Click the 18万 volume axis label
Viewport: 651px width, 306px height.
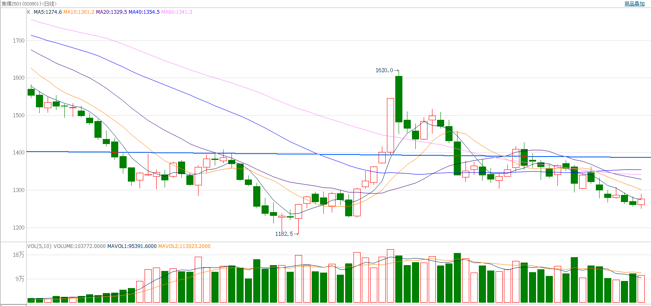coord(20,255)
